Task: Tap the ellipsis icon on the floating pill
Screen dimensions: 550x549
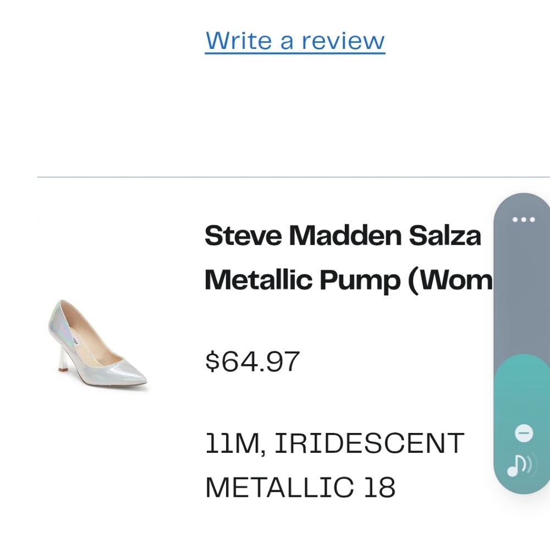Action: [x=522, y=219]
